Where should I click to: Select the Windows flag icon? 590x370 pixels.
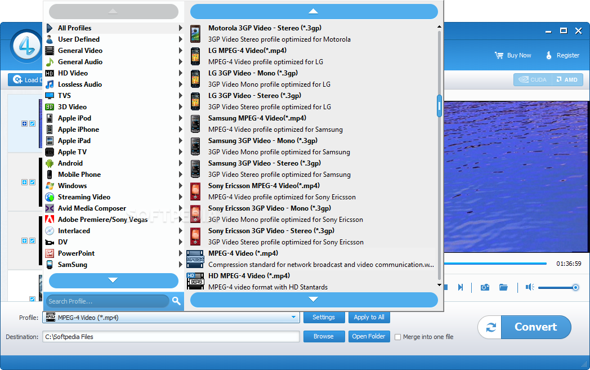(x=50, y=186)
